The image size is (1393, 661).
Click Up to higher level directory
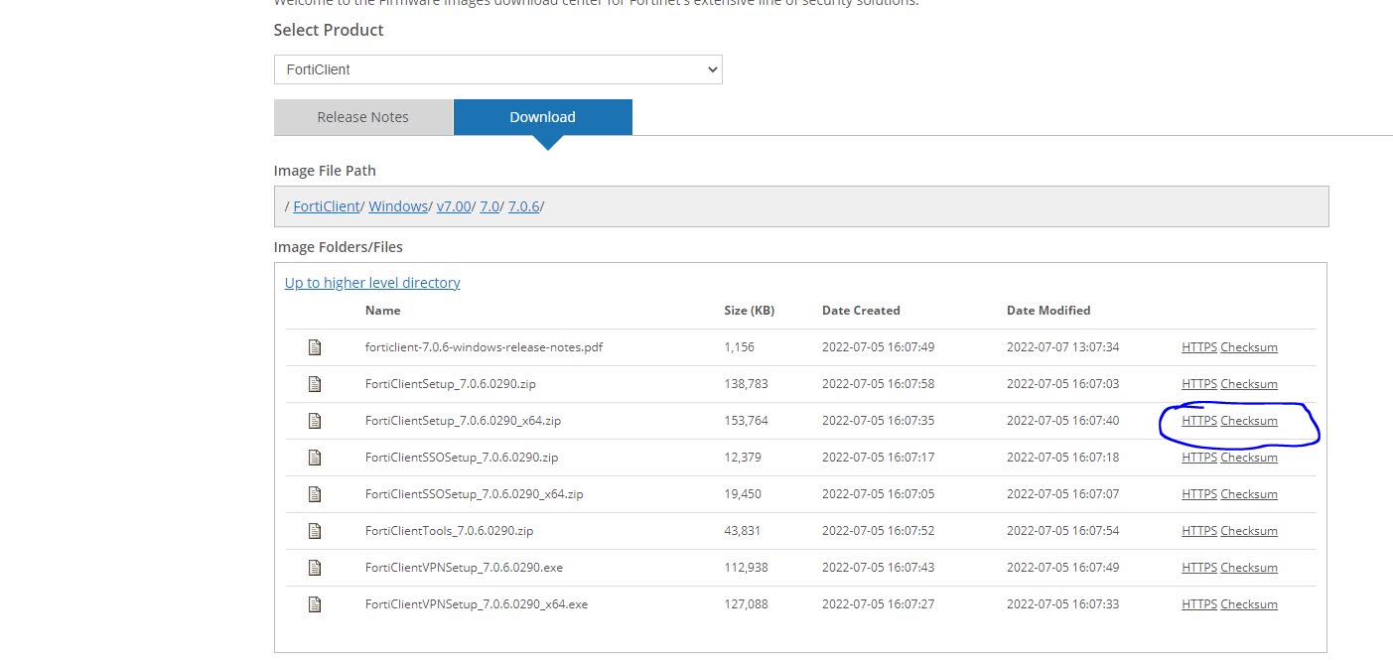372,283
